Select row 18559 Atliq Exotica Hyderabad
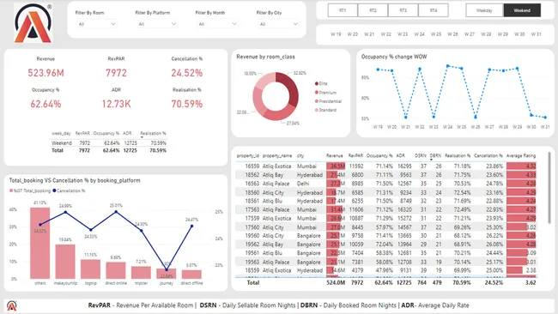The width and height of the screenshot is (558, 314). (386, 270)
